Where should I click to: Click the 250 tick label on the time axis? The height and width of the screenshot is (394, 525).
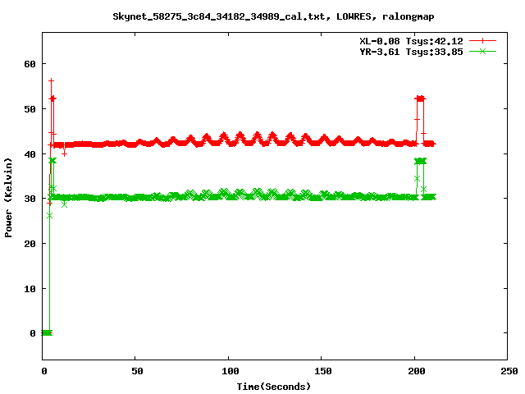(507, 372)
